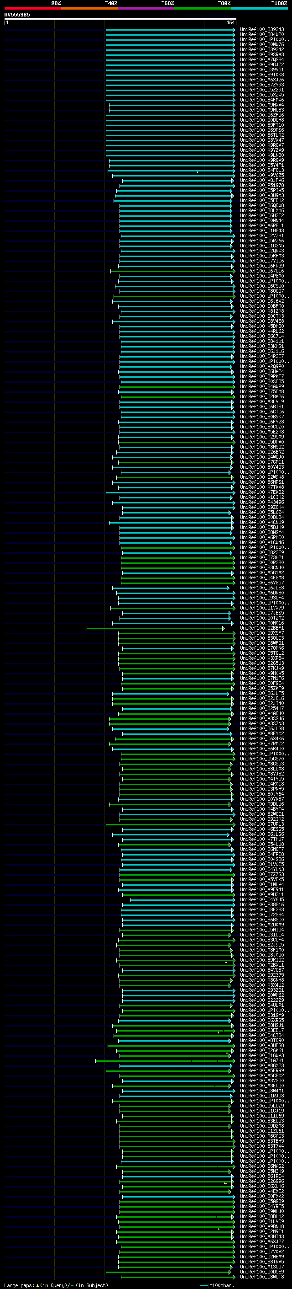292x1289 pixels.
Task: Select the UniRef100_C7QMN6 label
Action: [262, 648]
